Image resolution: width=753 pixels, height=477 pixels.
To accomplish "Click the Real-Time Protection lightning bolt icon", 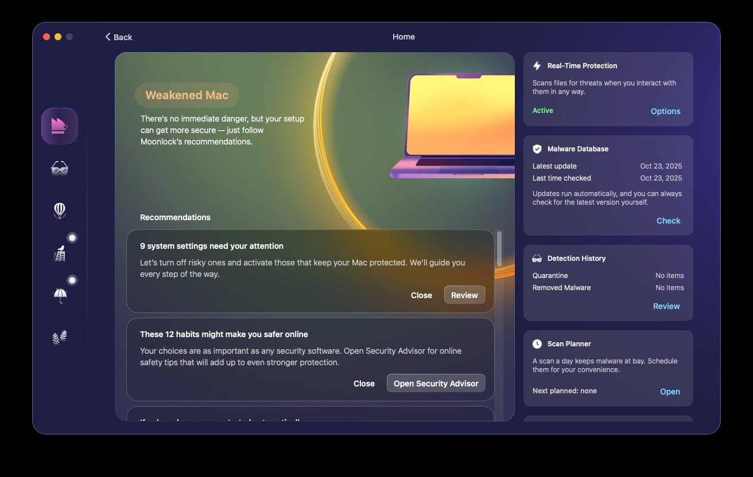I will pos(537,66).
